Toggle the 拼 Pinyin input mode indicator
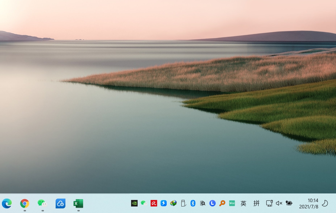This screenshot has height=213, width=336. point(256,203)
